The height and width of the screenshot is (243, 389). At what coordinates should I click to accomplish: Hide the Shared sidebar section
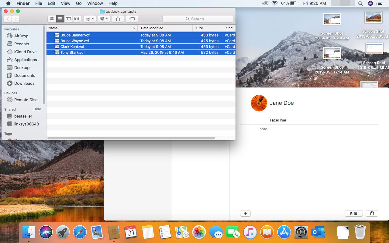[37, 109]
